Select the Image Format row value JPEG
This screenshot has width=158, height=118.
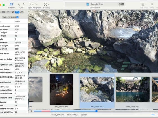coord(17,26)
